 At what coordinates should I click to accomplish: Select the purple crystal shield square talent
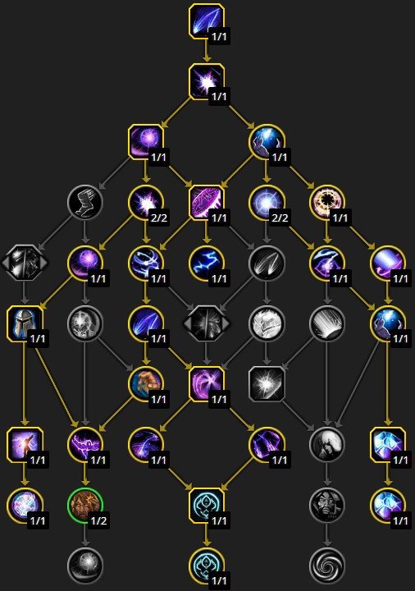point(207,202)
